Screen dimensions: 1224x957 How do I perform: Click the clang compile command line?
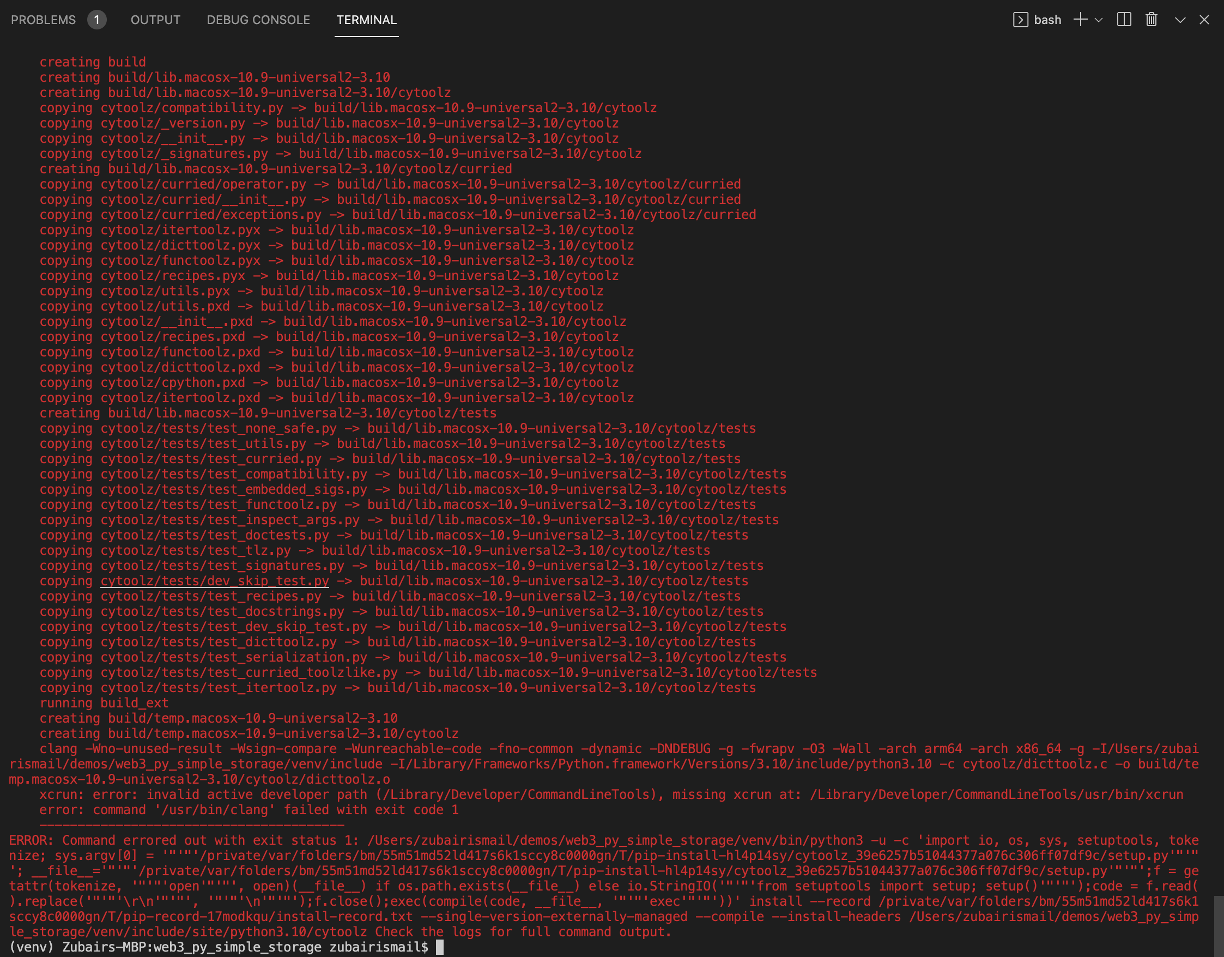point(604,764)
